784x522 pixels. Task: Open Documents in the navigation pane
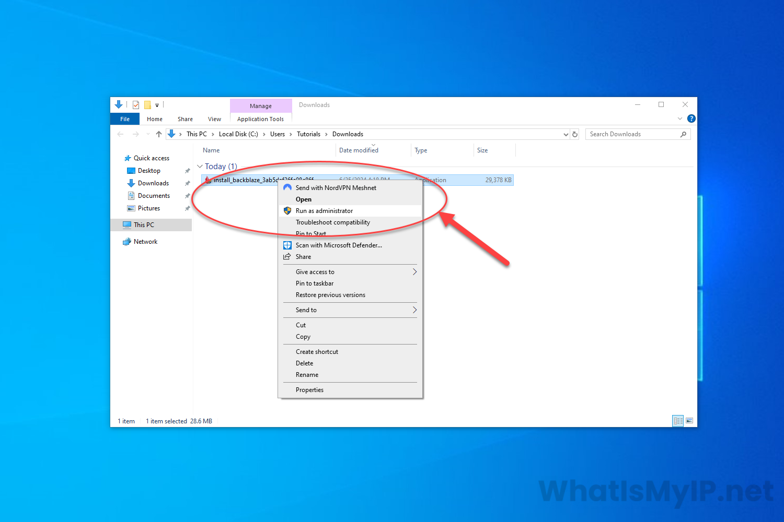pyautogui.click(x=154, y=196)
